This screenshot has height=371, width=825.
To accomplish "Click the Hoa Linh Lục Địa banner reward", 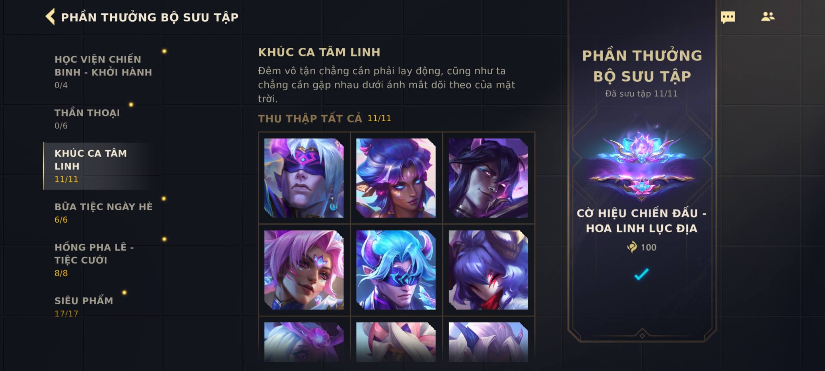I will click(642, 165).
